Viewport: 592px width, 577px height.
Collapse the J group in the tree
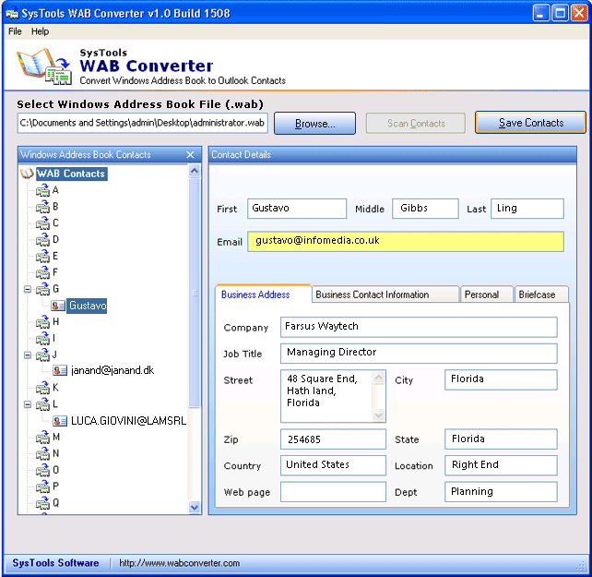[28, 355]
